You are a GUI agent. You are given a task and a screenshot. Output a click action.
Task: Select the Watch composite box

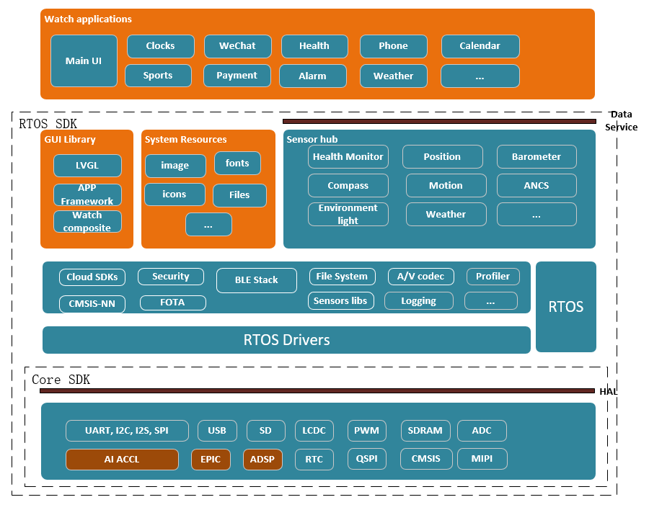[x=87, y=222]
